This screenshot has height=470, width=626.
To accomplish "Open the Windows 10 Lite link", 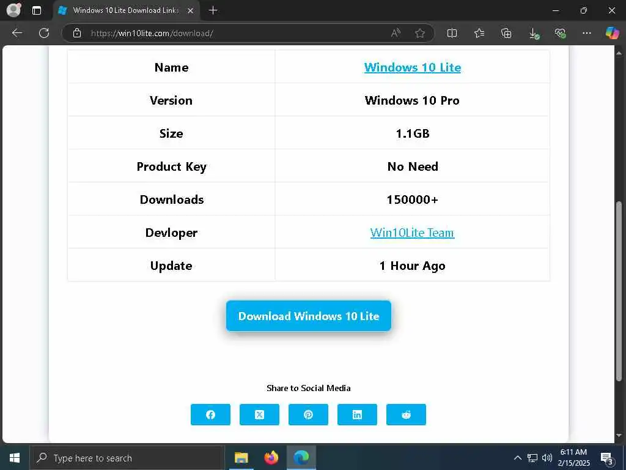I will click(413, 67).
